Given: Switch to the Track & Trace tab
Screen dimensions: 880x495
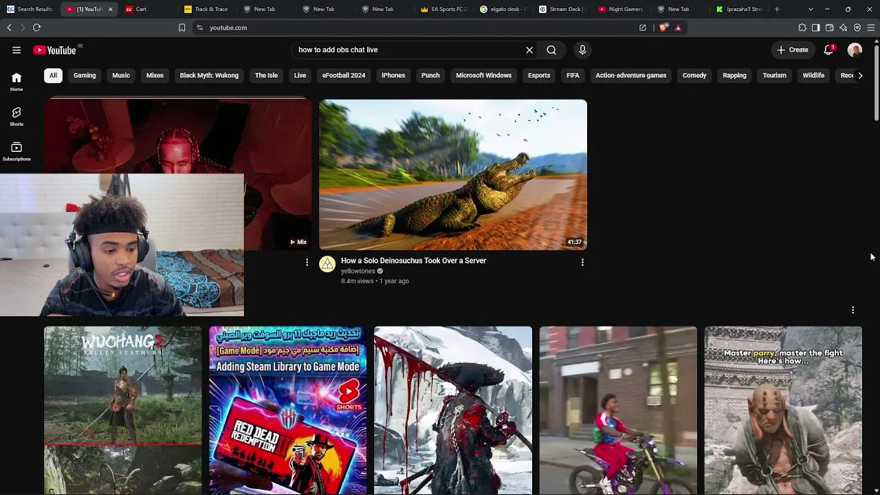Looking at the screenshot, I should click(206, 9).
